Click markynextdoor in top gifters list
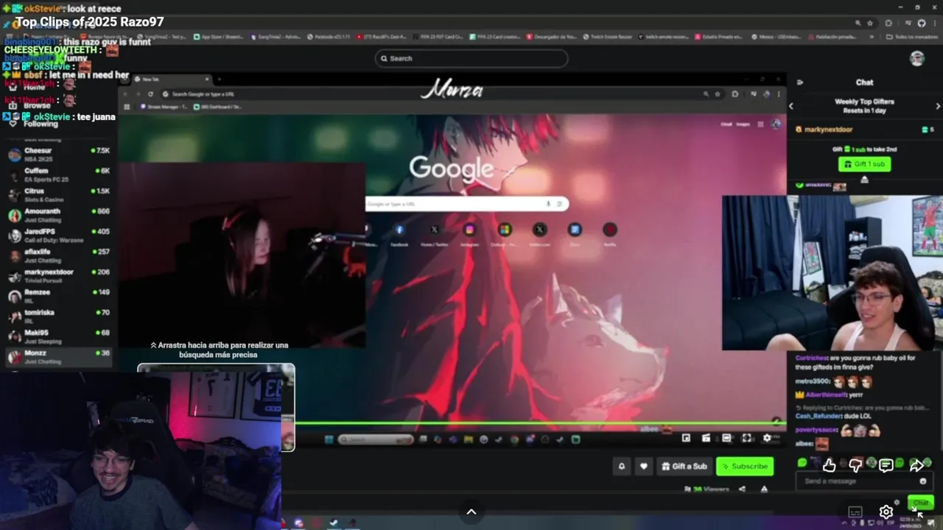 [828, 130]
